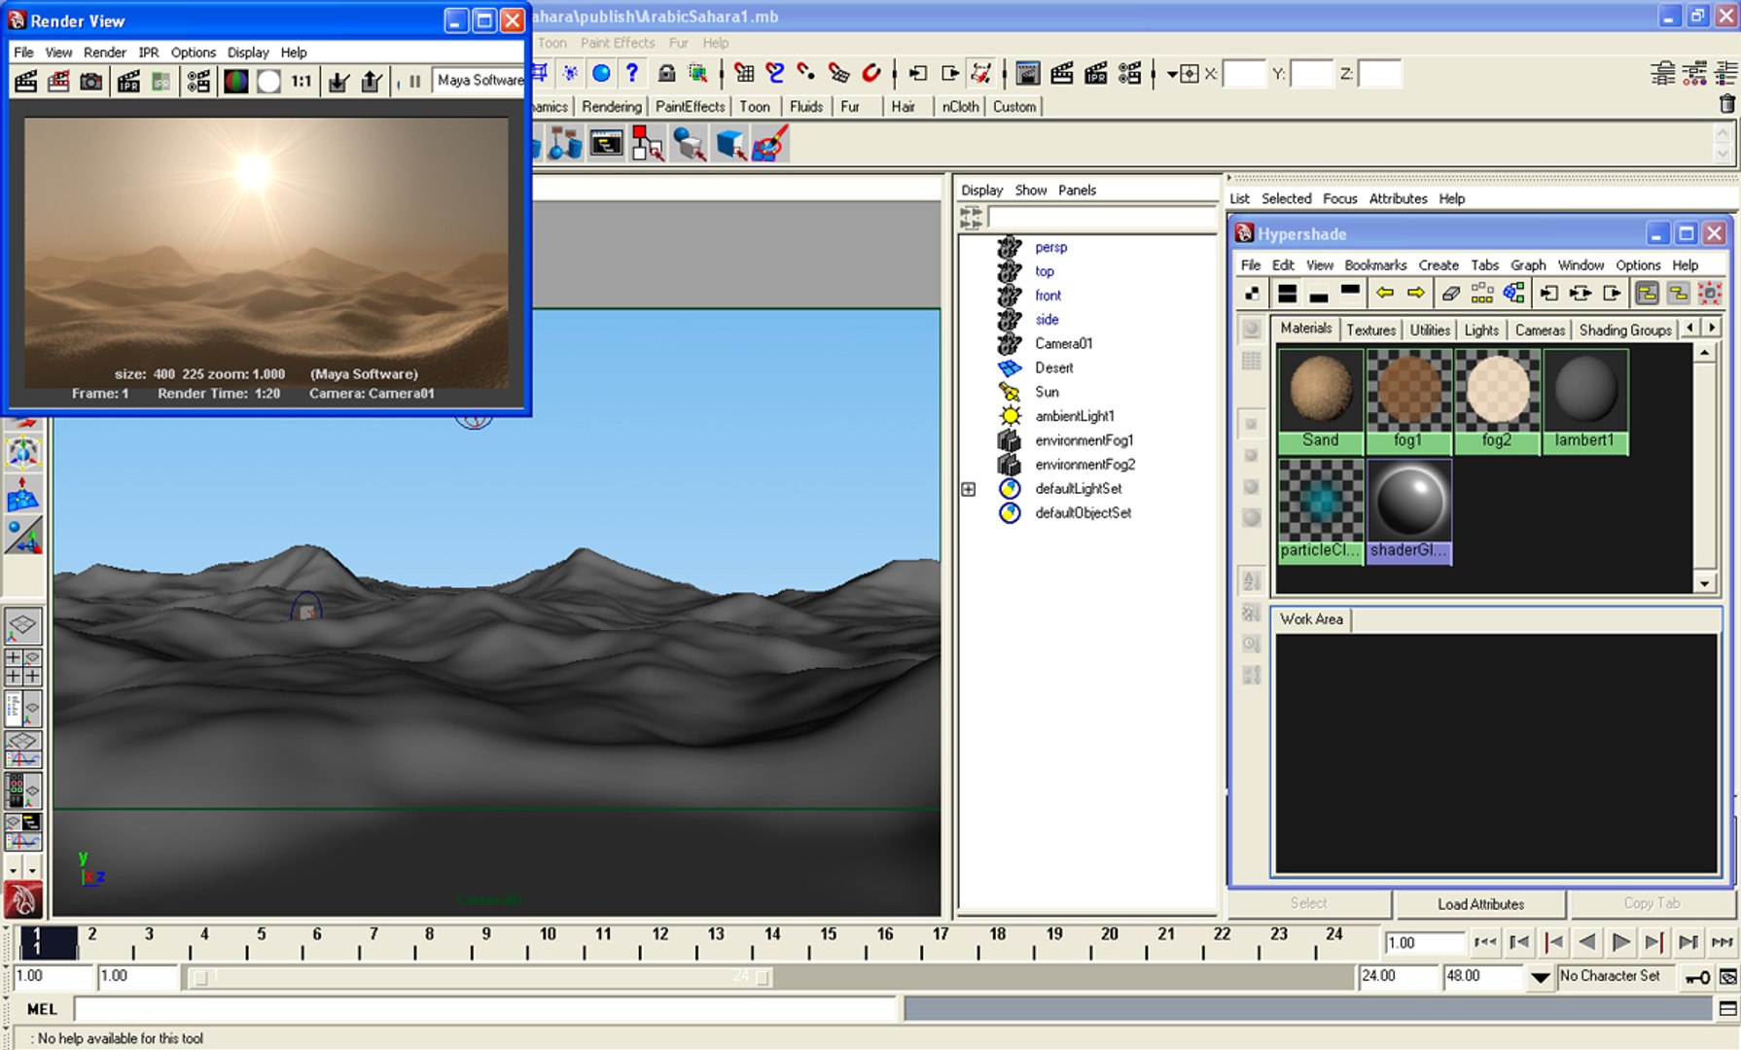Click play forwards on the timeline
1741x1050 pixels.
point(1621,942)
